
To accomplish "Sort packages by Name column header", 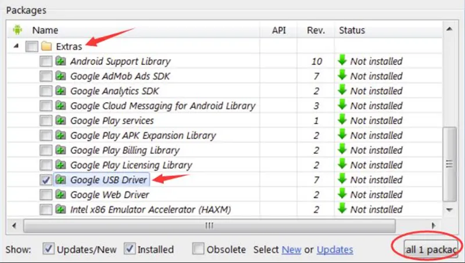I will tap(45, 30).
